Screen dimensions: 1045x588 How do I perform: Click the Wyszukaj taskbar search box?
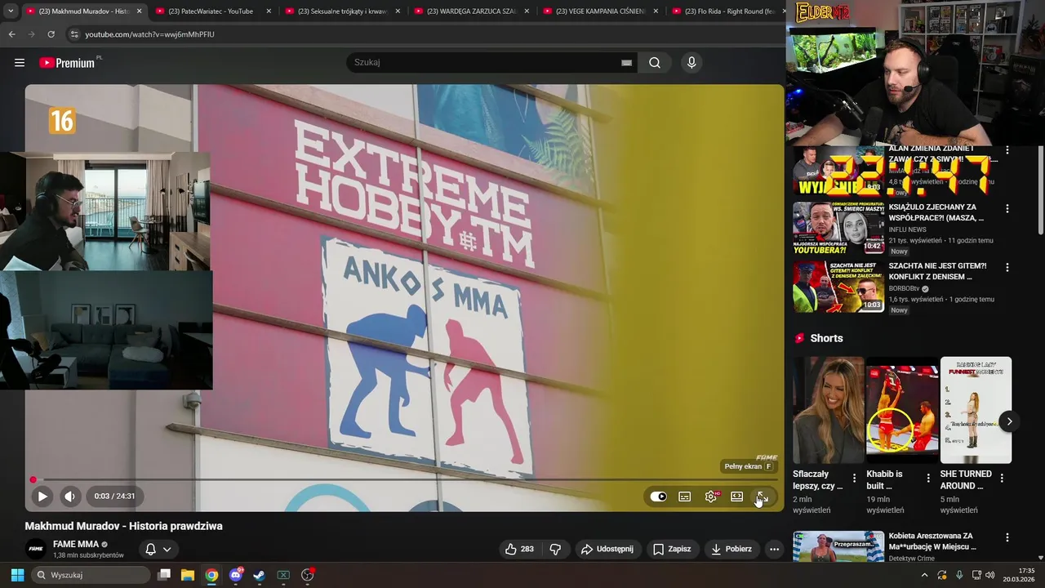pyautogui.click(x=91, y=575)
